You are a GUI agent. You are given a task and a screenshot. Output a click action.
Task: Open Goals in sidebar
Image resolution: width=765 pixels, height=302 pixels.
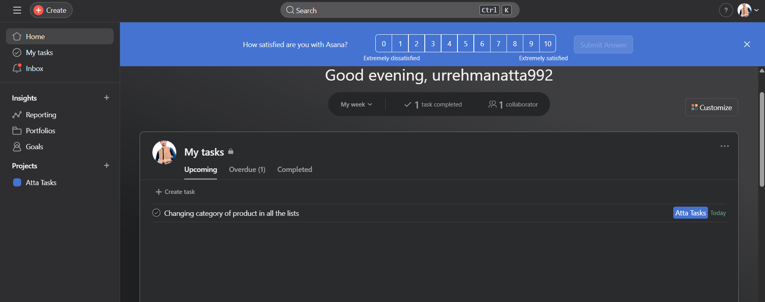tap(60, 146)
